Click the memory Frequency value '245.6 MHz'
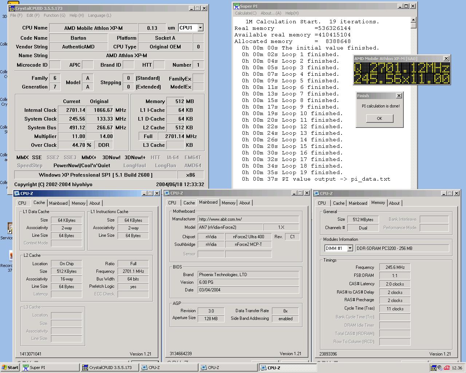The image size is (466, 373). (x=395, y=267)
